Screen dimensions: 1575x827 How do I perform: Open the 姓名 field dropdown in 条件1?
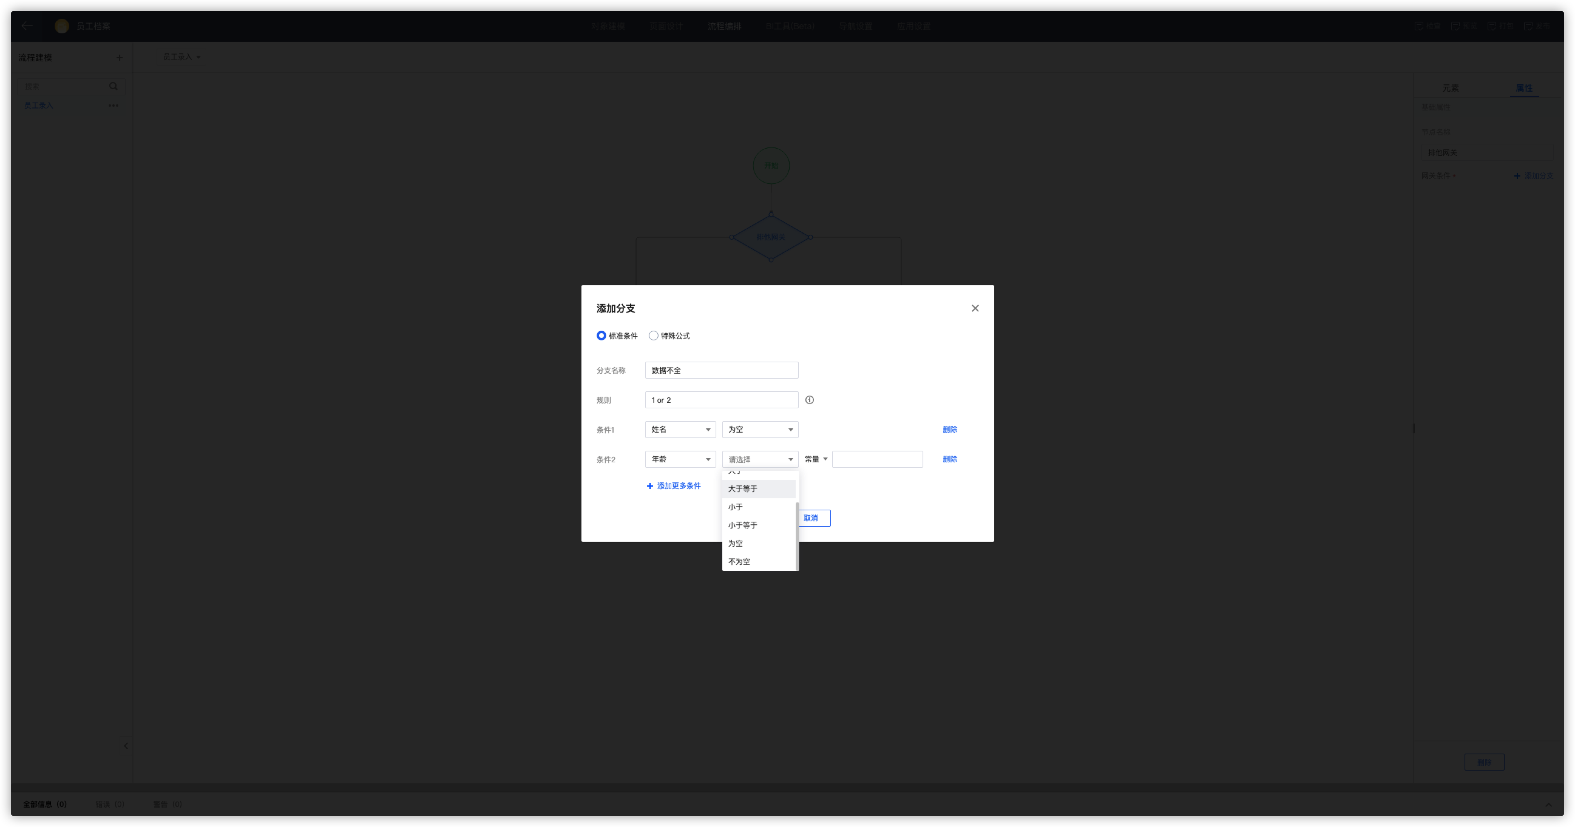(x=680, y=429)
